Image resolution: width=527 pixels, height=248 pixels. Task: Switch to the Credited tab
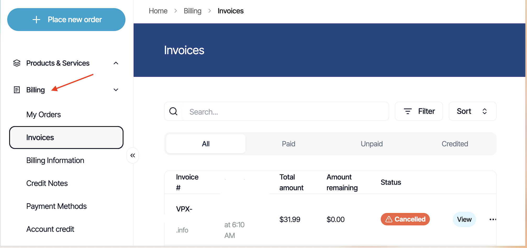pos(455,144)
